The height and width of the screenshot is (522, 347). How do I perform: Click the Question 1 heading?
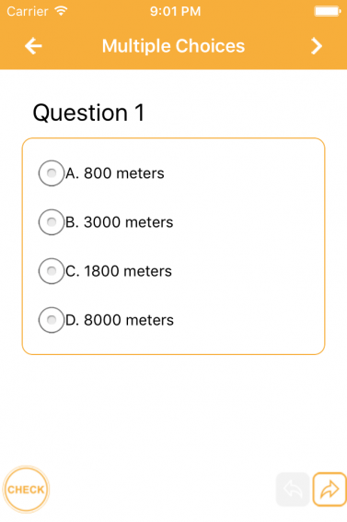coord(88,113)
